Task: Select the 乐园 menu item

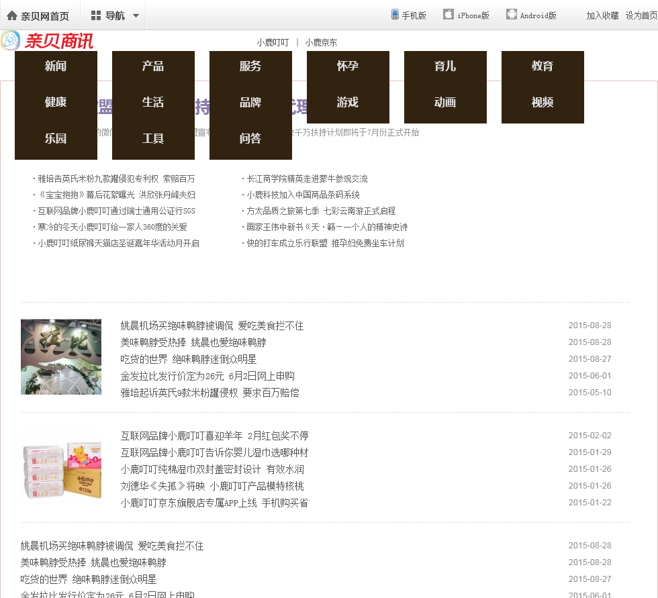Action: coord(56,138)
